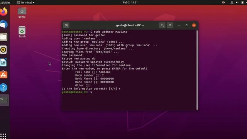Maximize the terminal window

point(186,25)
